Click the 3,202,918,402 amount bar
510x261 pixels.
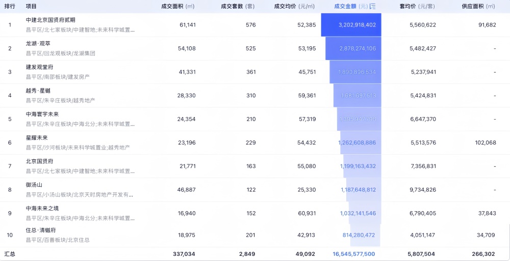coord(351,25)
